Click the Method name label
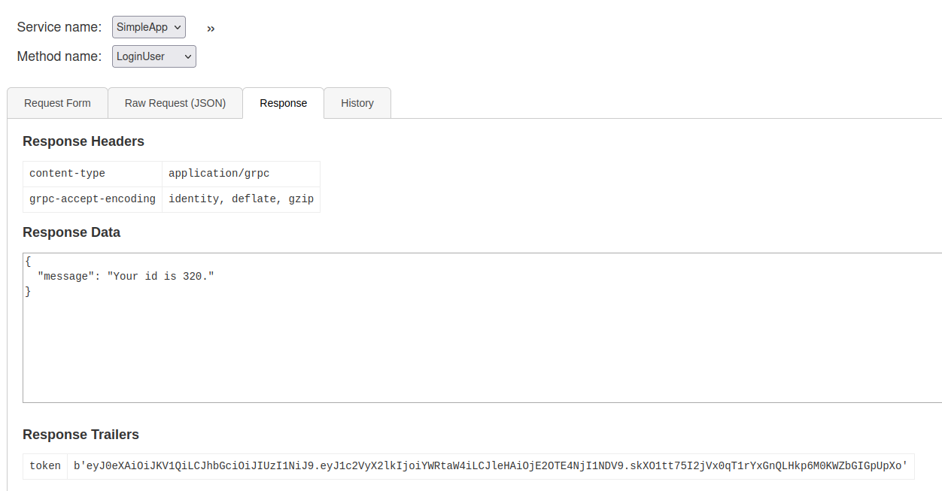The width and height of the screenshot is (942, 491). pos(59,56)
